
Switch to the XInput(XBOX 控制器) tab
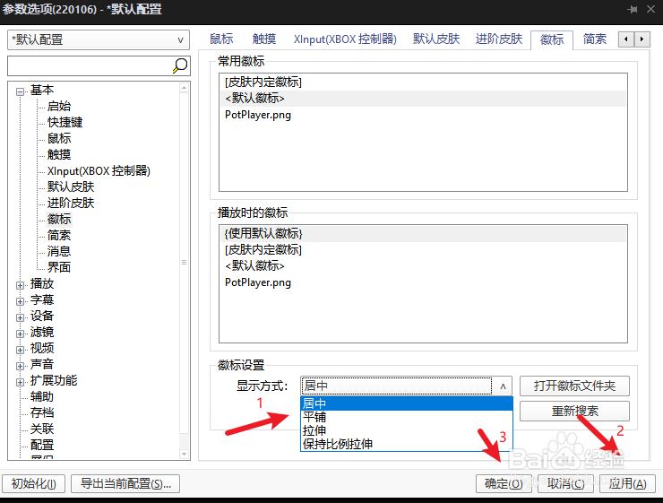[345, 39]
